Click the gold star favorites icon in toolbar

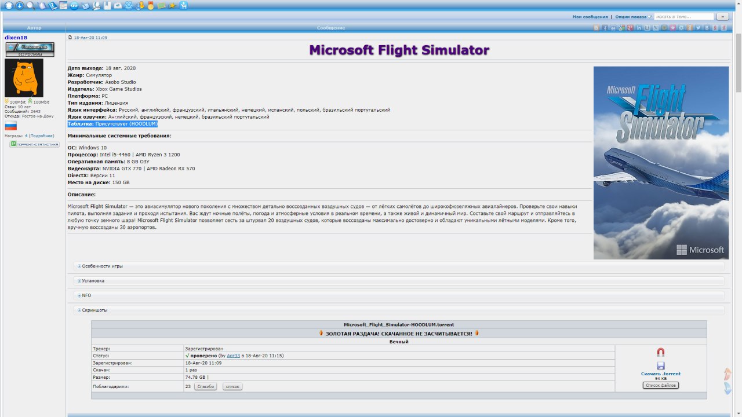[x=172, y=6]
